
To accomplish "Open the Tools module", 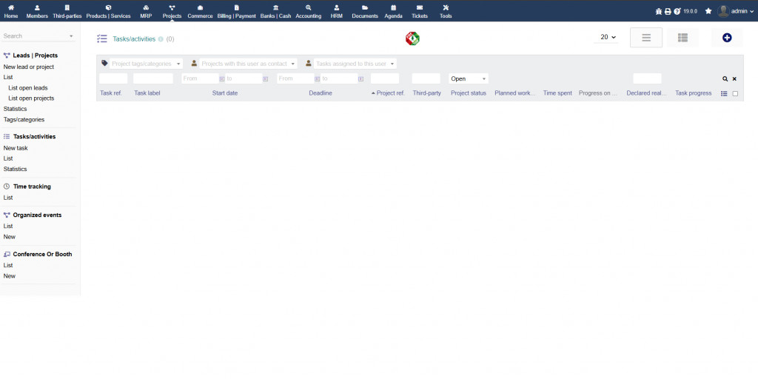I will click(x=446, y=11).
